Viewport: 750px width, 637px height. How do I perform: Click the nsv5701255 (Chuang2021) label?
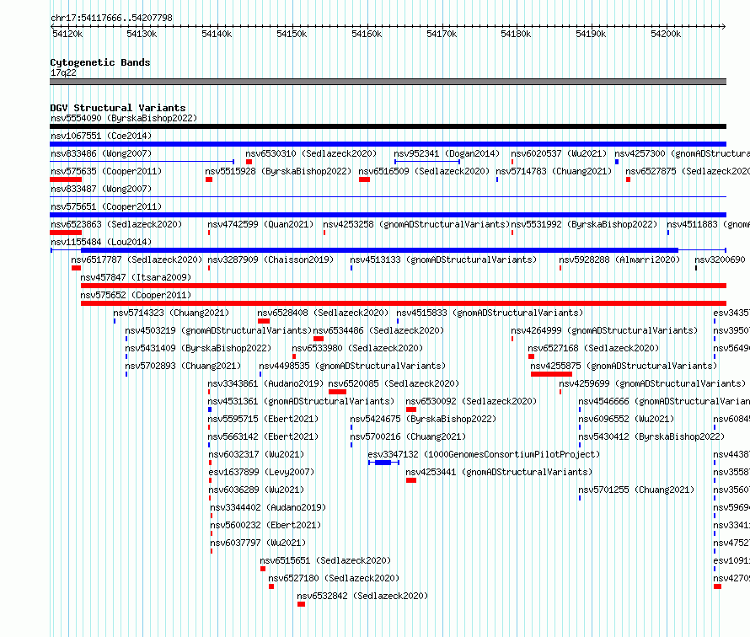pos(636,490)
